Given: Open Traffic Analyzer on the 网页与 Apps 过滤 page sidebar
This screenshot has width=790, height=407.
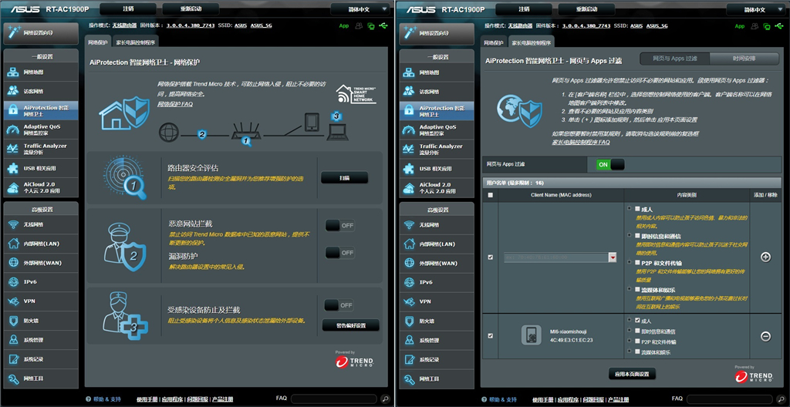Looking at the screenshot, I should 437,149.
